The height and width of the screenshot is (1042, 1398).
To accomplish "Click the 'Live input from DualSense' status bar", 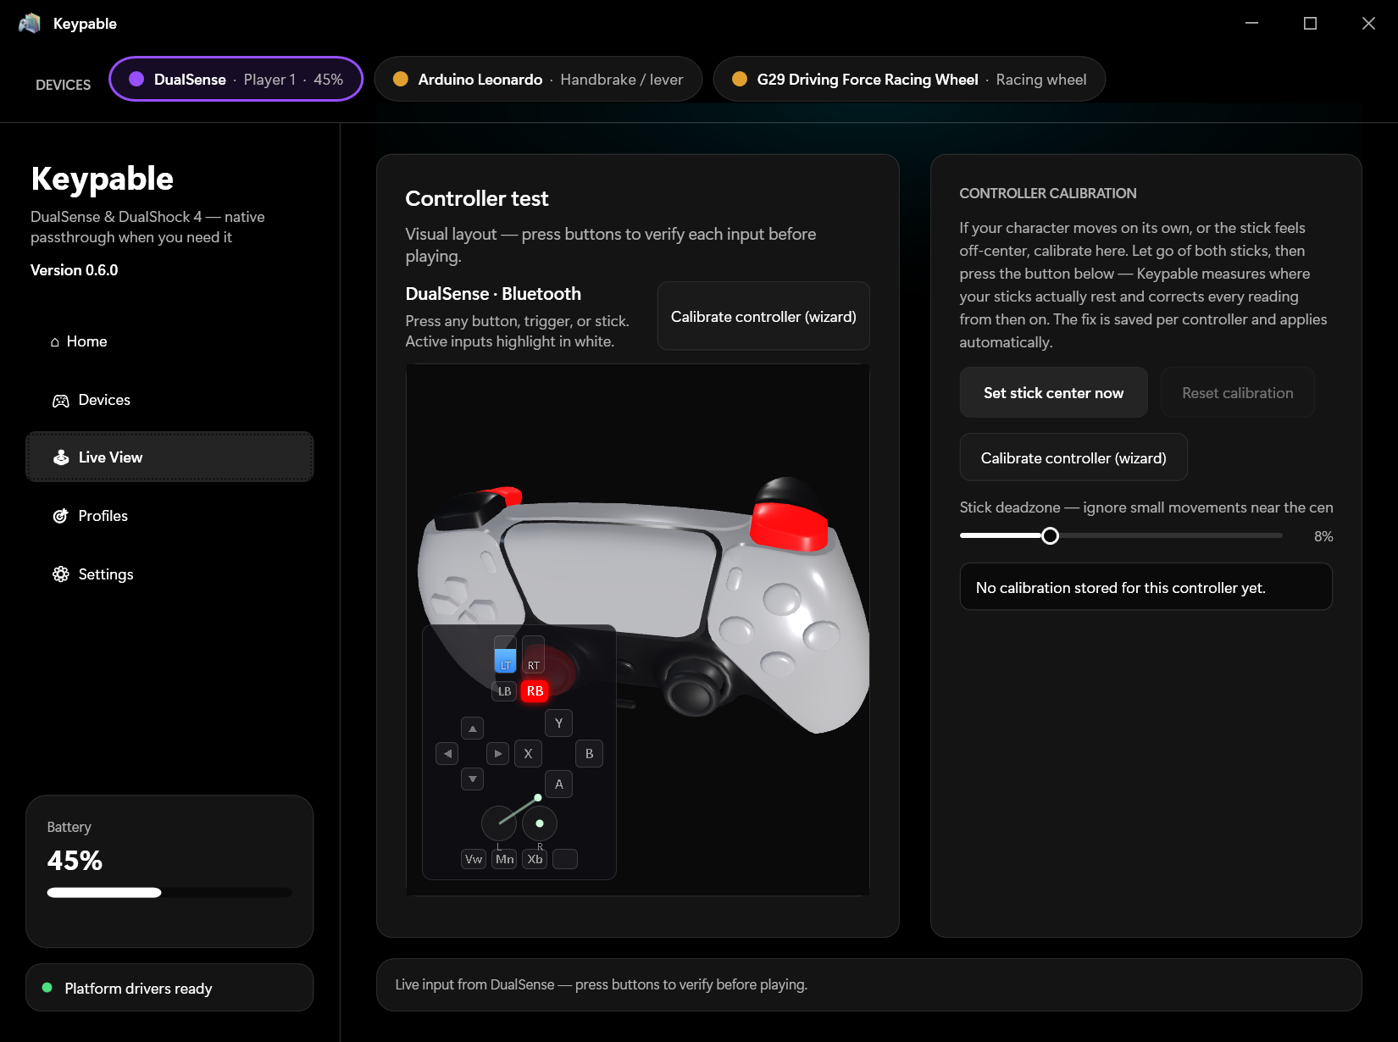I will pyautogui.click(x=868, y=984).
